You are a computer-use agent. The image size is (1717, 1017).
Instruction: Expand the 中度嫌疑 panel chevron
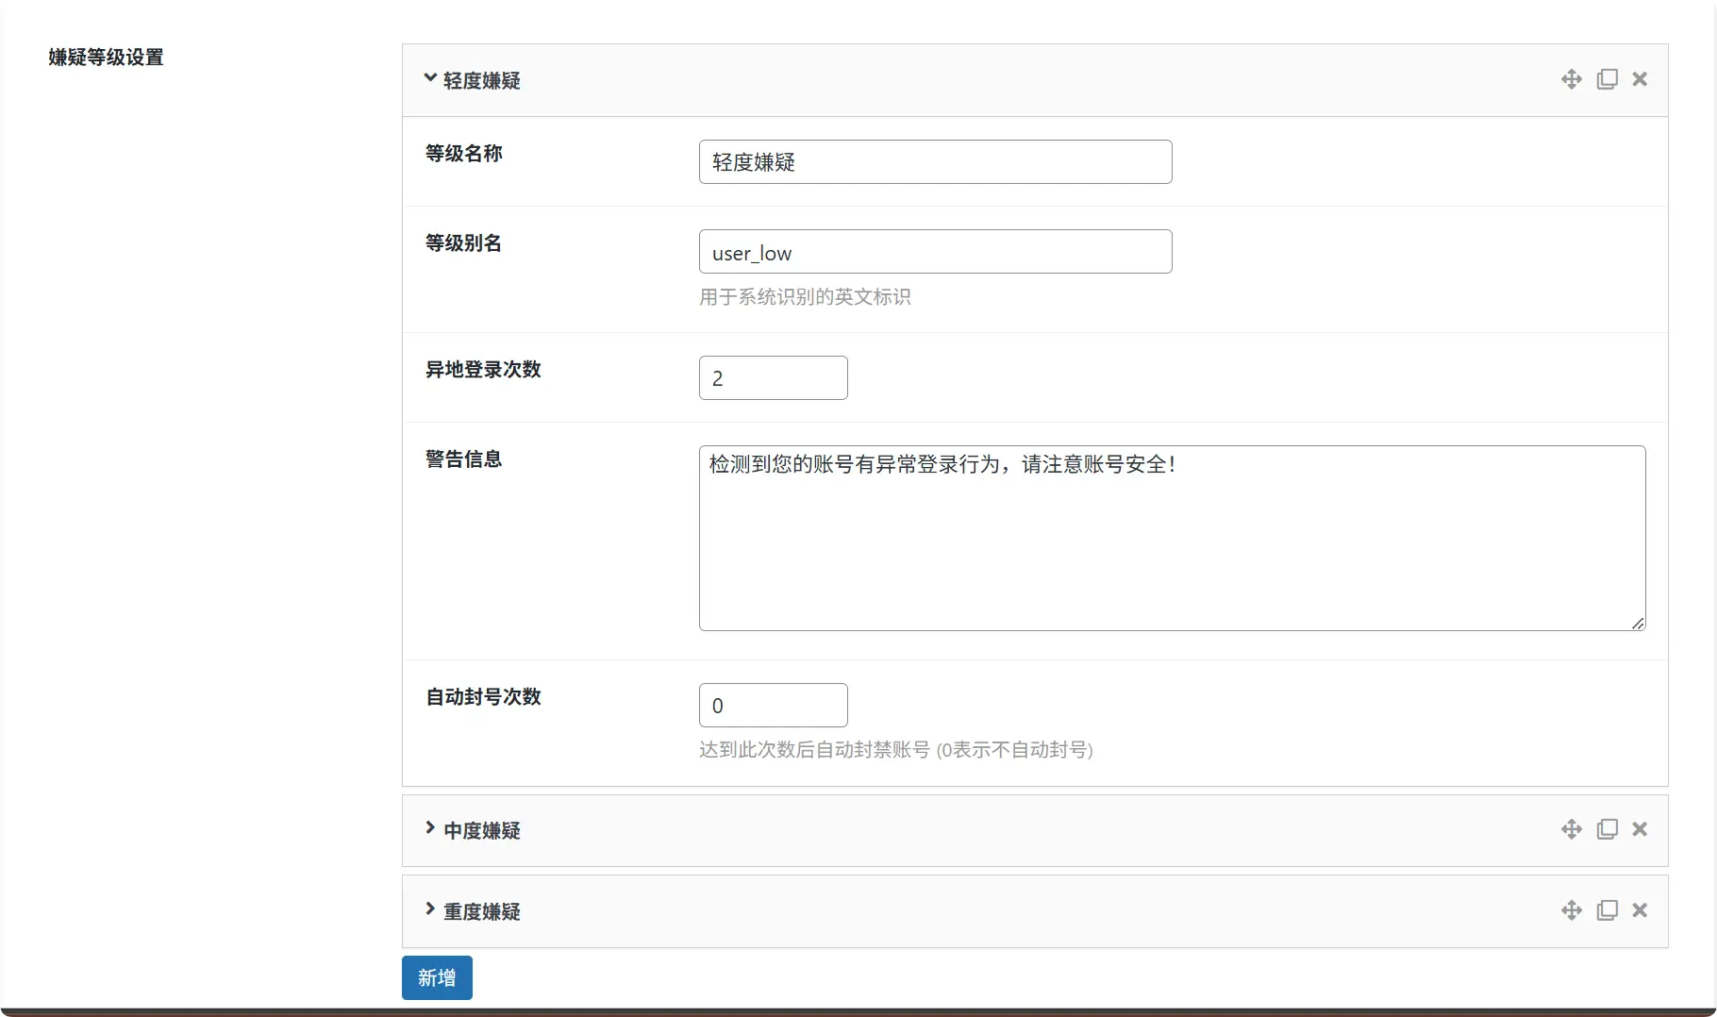click(430, 828)
